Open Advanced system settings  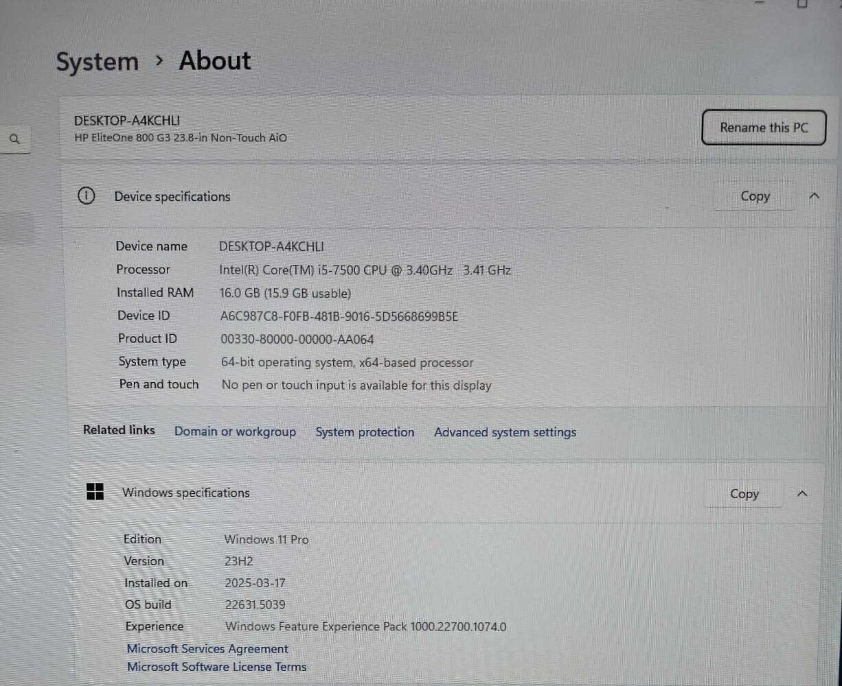coord(505,432)
